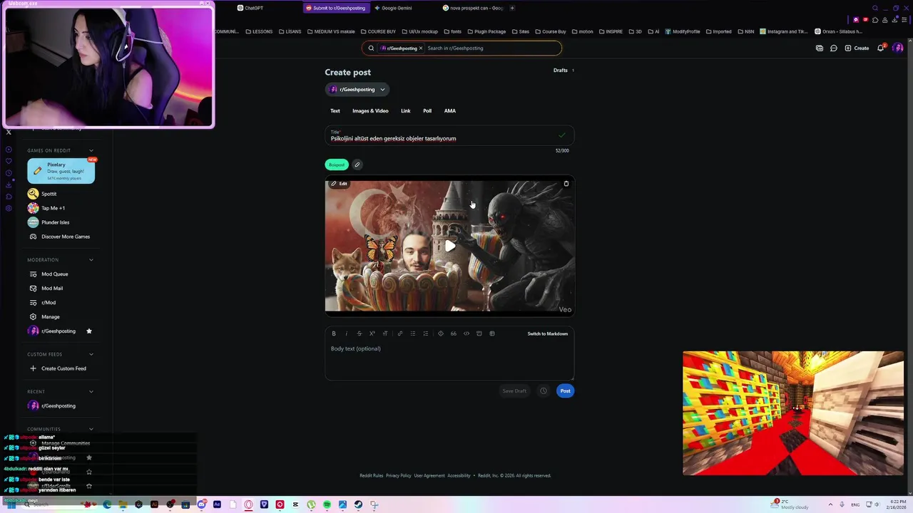Insert a table in body editor

(x=491, y=333)
